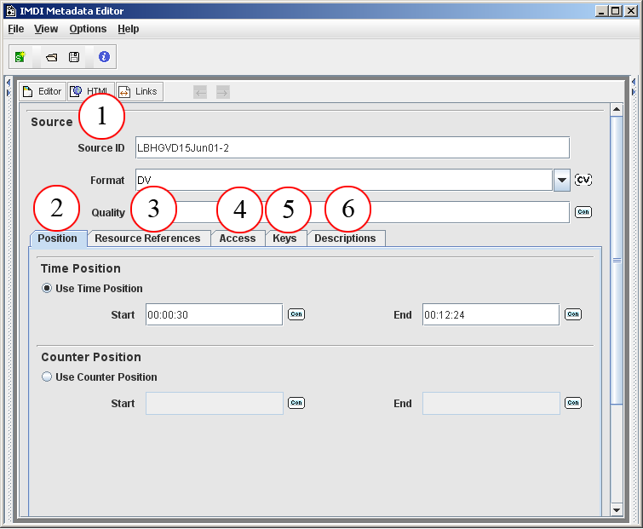Click Con icon next to Time Position Start
The width and height of the screenshot is (643, 529).
(x=296, y=314)
